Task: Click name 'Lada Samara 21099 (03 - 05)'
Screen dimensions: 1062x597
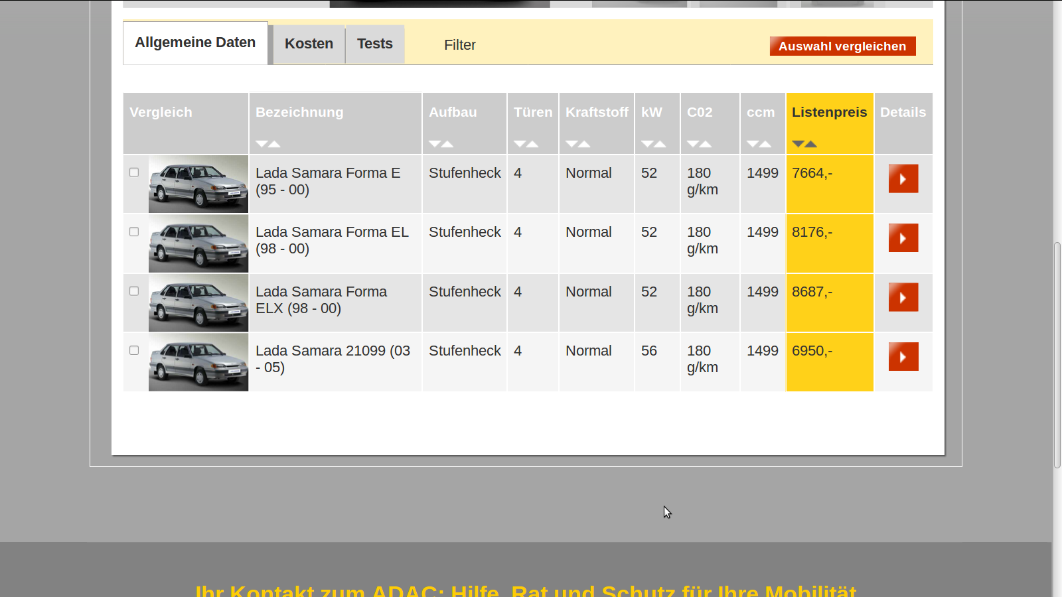Action: pos(333,359)
